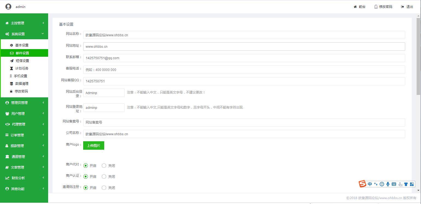Select 关闭 for 商户认证
Screen dimensions: 421x204
point(104,176)
